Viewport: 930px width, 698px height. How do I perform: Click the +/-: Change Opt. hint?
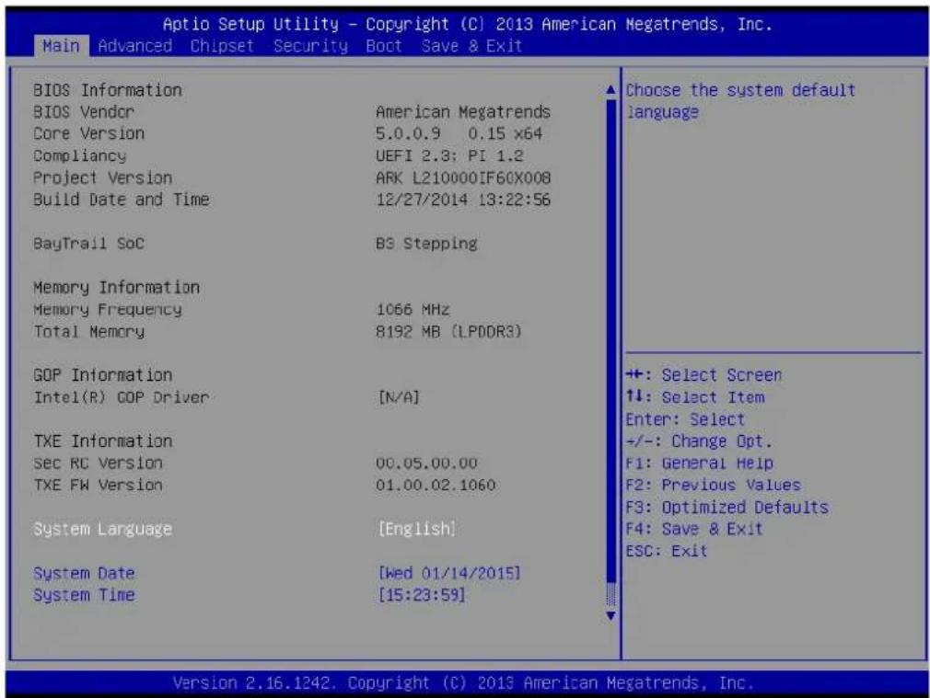click(699, 441)
